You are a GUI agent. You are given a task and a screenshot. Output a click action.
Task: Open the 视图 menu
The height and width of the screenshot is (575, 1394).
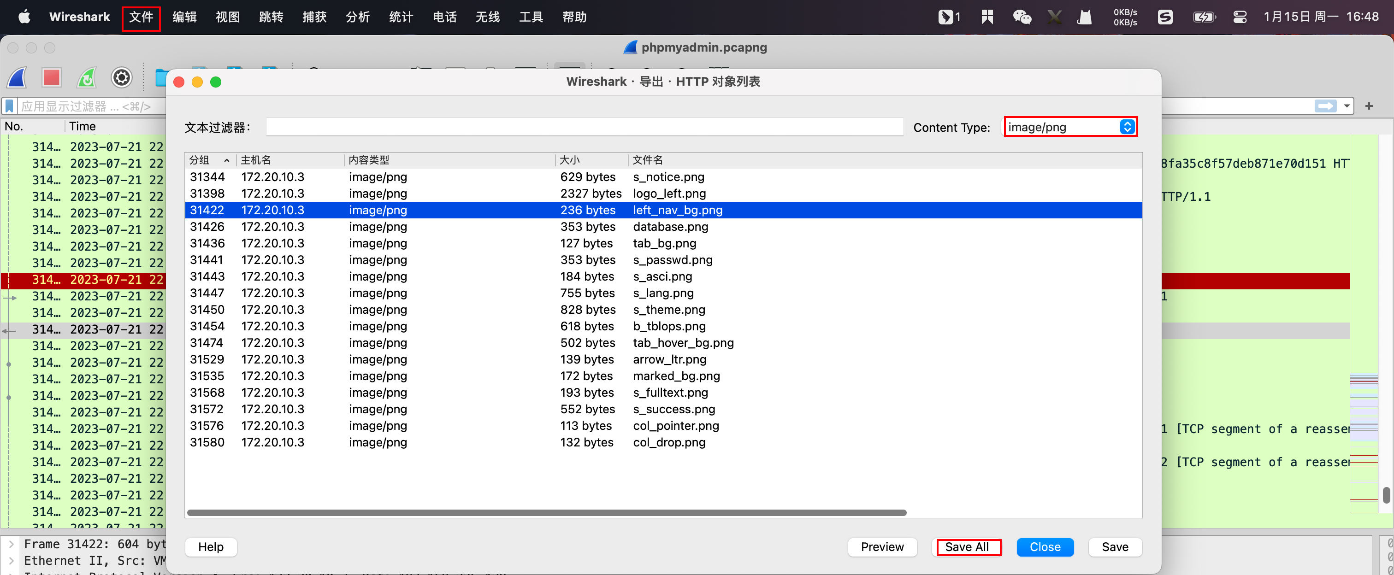(228, 17)
